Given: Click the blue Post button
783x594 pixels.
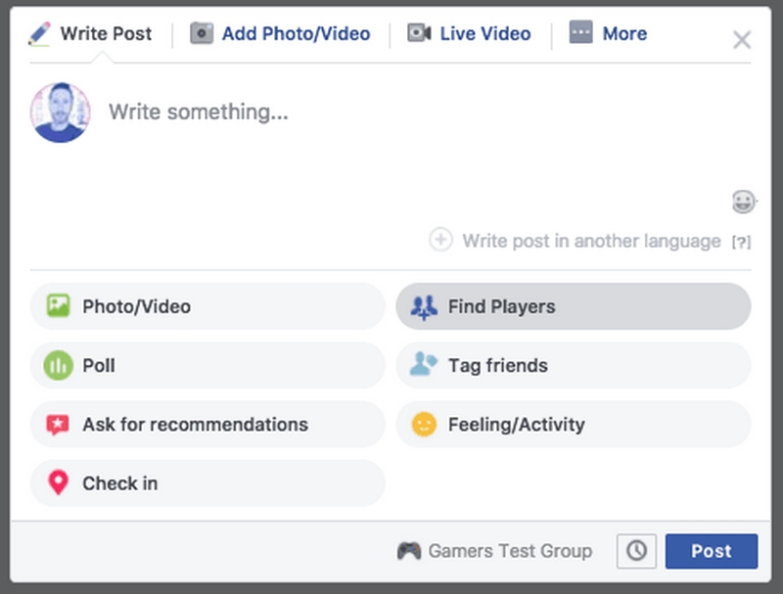Looking at the screenshot, I should pyautogui.click(x=712, y=551).
